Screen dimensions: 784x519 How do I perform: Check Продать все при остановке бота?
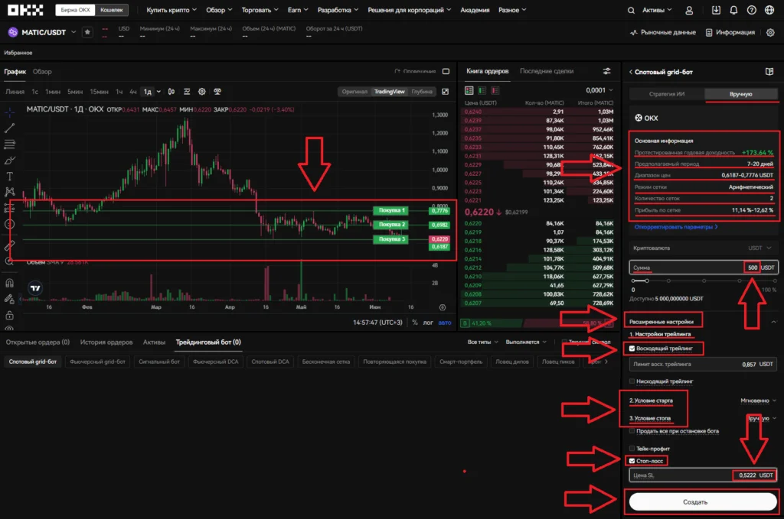coord(632,430)
